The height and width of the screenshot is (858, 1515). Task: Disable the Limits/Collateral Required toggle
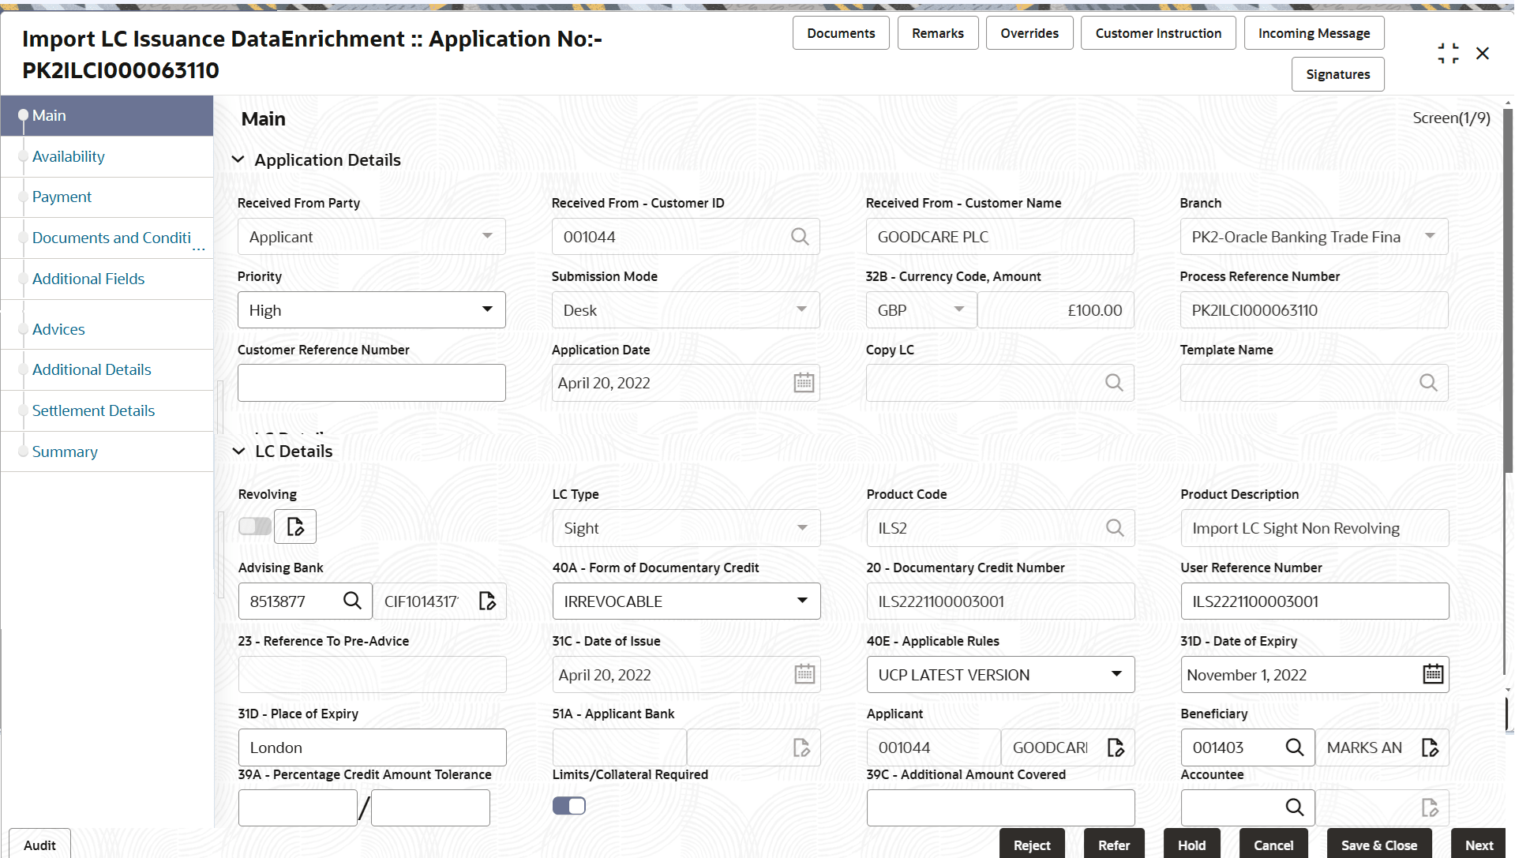point(568,805)
